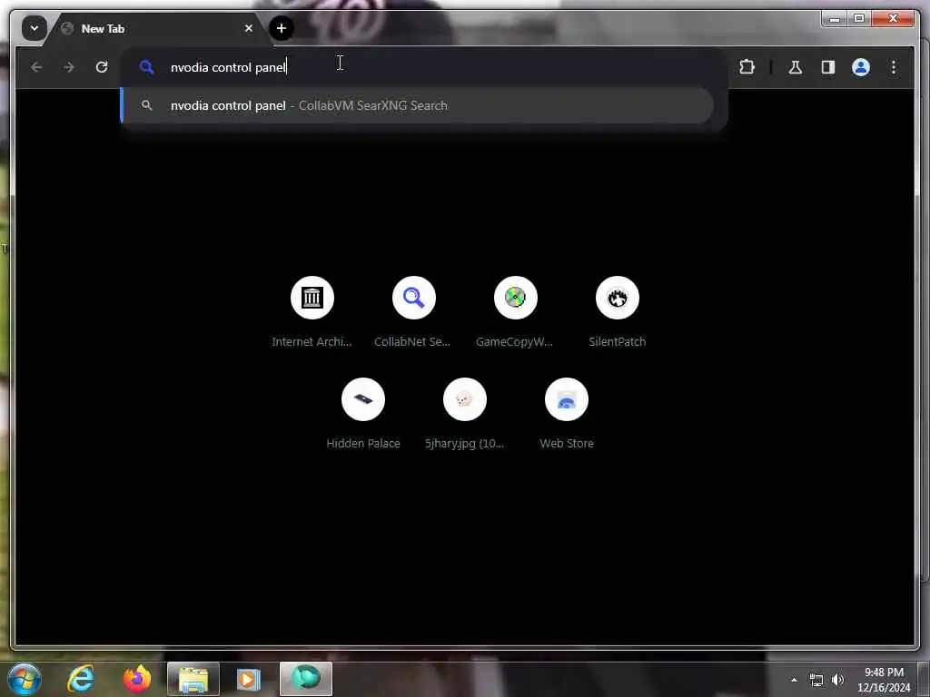This screenshot has height=697, width=930.
Task: Show hidden system tray icons
Action: [794, 680]
